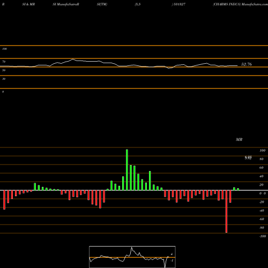Click the tallest green MR histogram bar
This screenshot has width=268, height=268.
tap(127, 170)
